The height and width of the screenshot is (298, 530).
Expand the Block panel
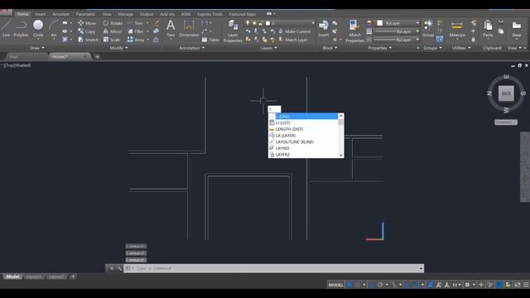330,48
